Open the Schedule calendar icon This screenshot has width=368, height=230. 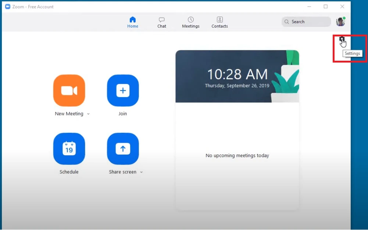coord(69,149)
